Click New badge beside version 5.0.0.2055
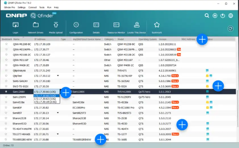This screenshot has height=148, width=239. 175,134
